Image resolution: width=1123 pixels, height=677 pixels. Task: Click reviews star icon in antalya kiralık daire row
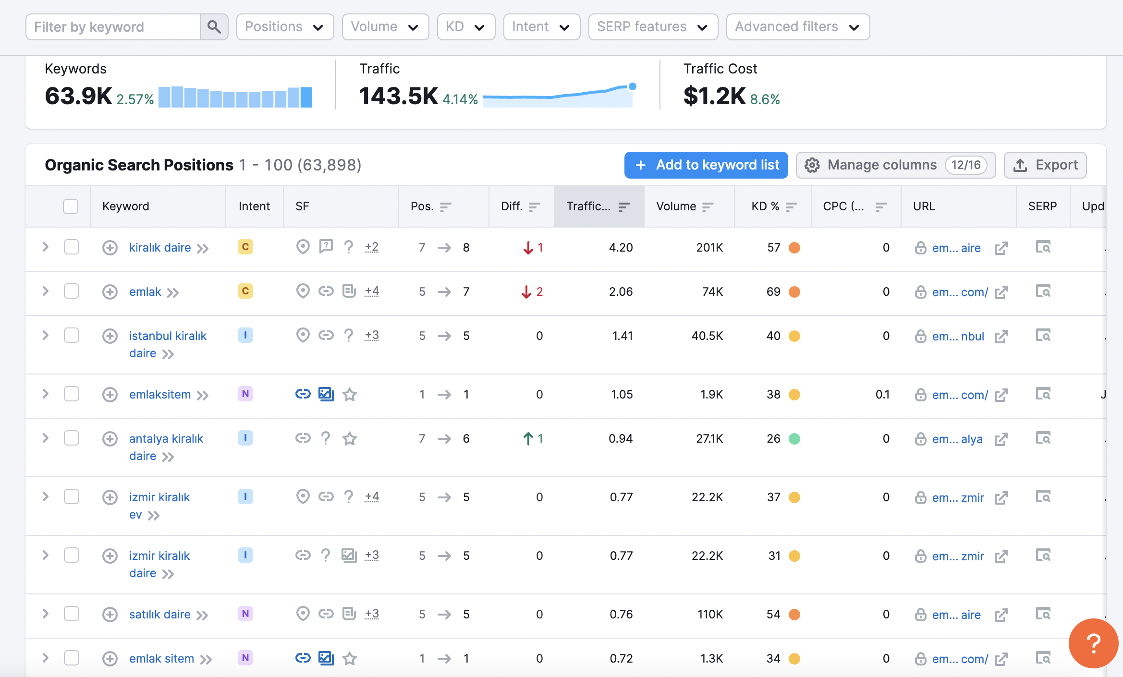[350, 438]
